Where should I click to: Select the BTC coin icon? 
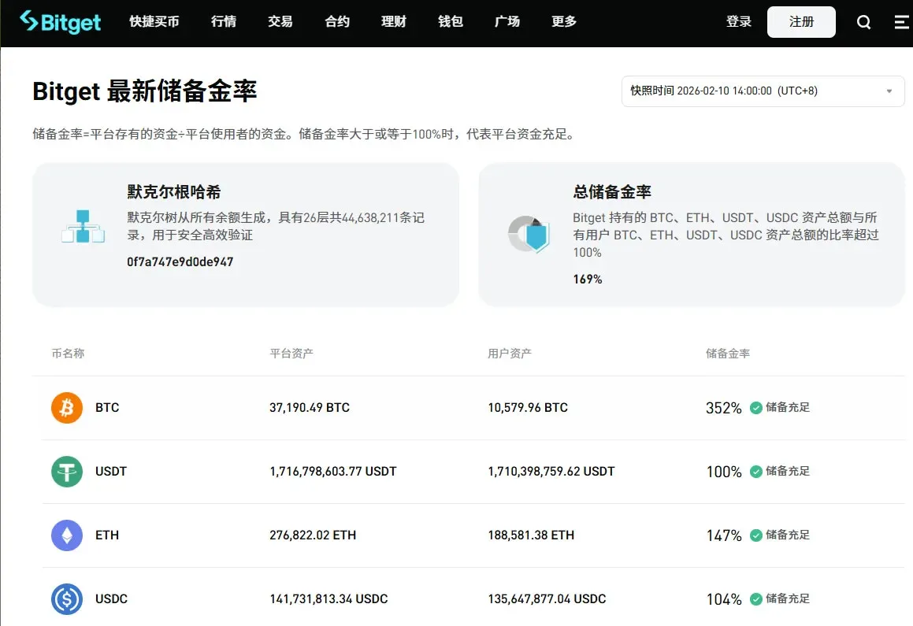[66, 407]
